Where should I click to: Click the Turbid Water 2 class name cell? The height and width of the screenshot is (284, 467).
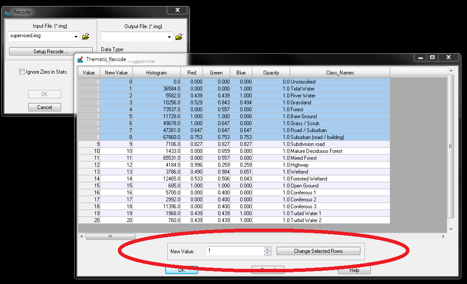tap(340, 220)
